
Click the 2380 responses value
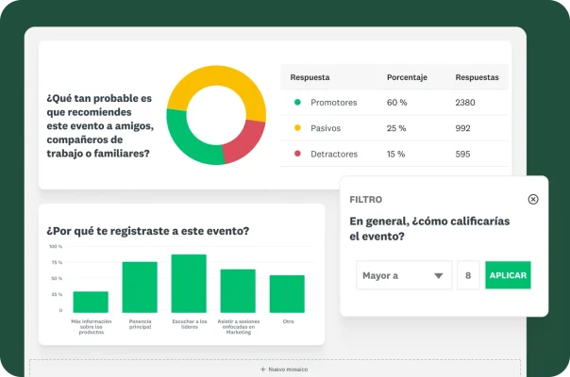click(x=465, y=103)
